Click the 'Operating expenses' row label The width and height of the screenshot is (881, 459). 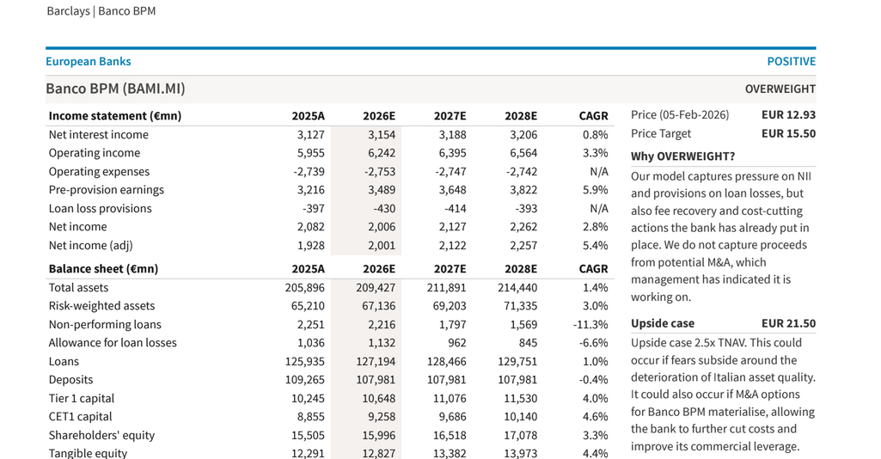coord(99,172)
